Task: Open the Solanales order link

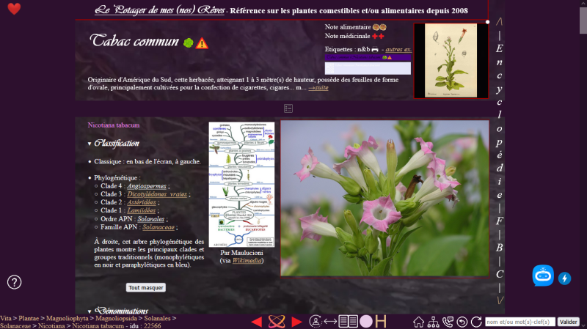Action: [x=151, y=218]
